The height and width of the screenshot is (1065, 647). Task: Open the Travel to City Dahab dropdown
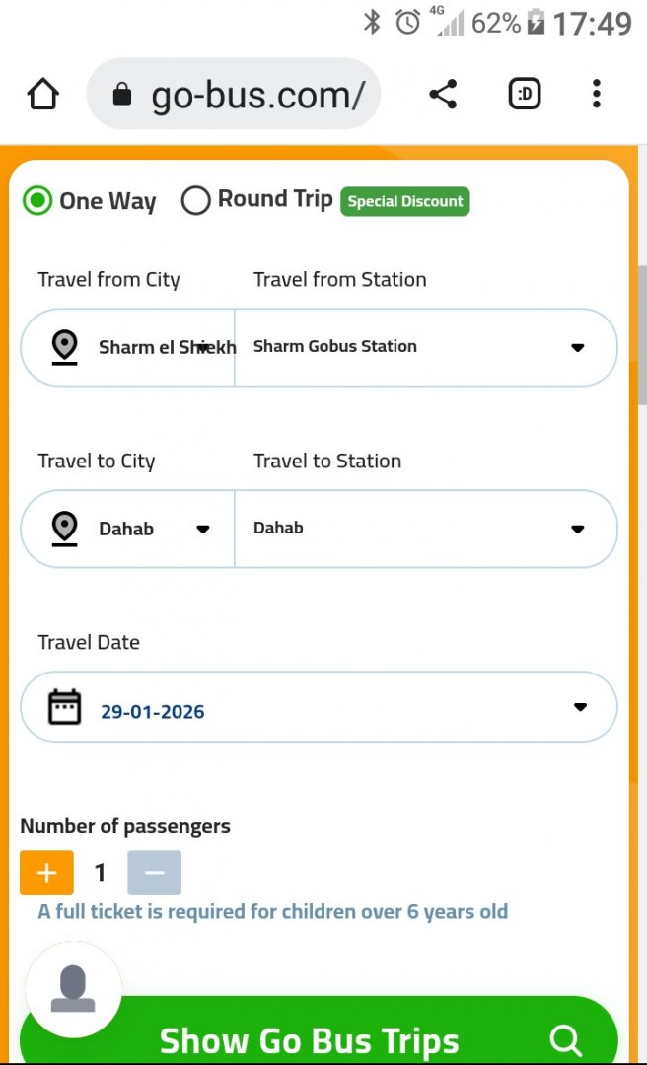coord(202,529)
